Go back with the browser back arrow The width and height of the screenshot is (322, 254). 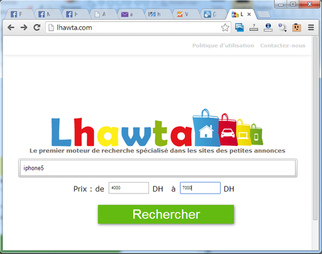[x=11, y=28]
